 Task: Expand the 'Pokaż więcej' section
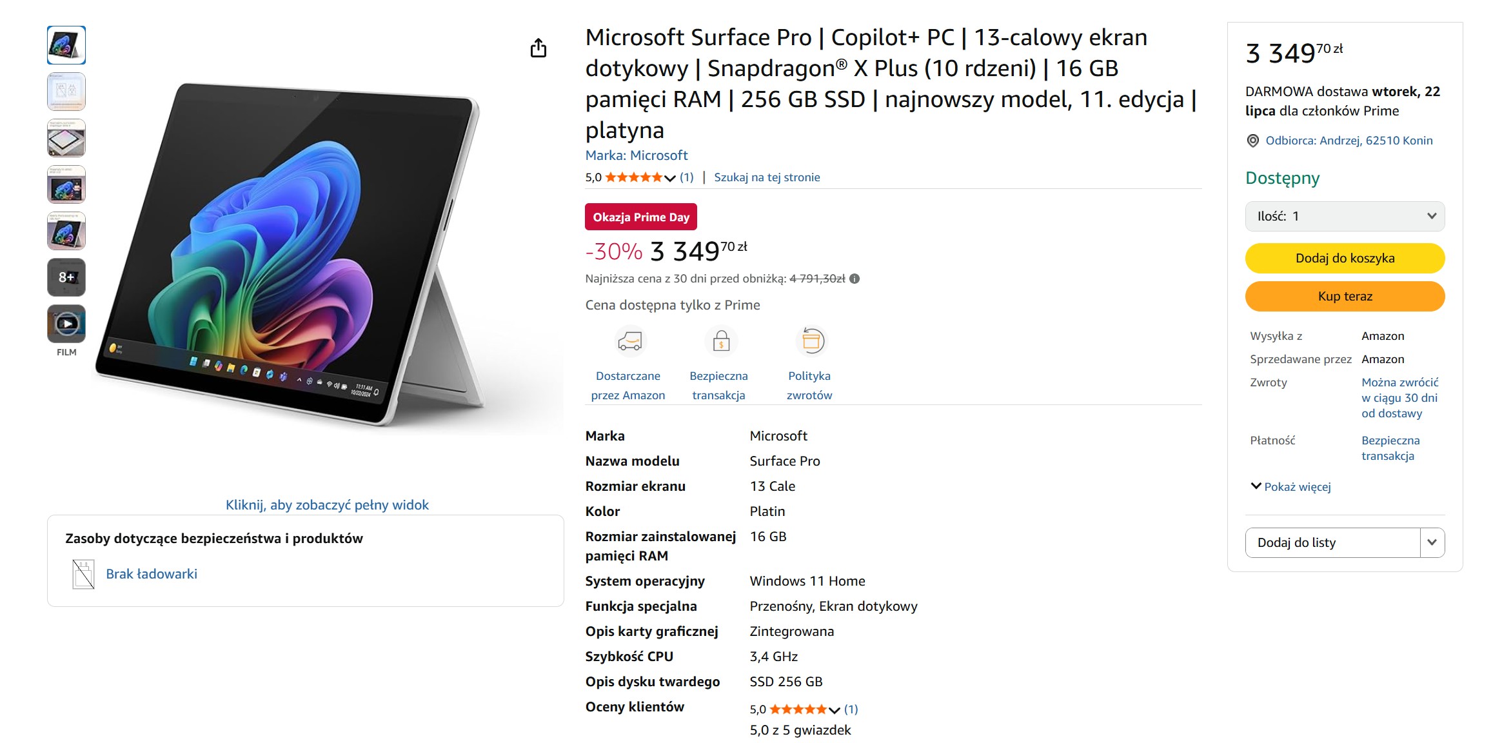1292,487
